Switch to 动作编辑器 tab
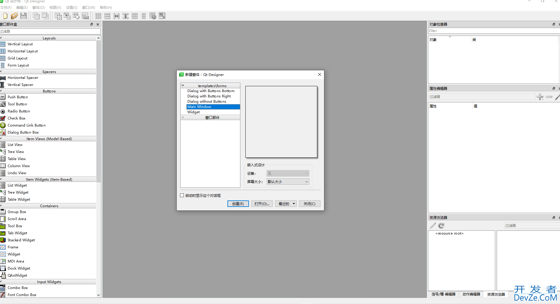This screenshot has height=304, width=560. 471,294
